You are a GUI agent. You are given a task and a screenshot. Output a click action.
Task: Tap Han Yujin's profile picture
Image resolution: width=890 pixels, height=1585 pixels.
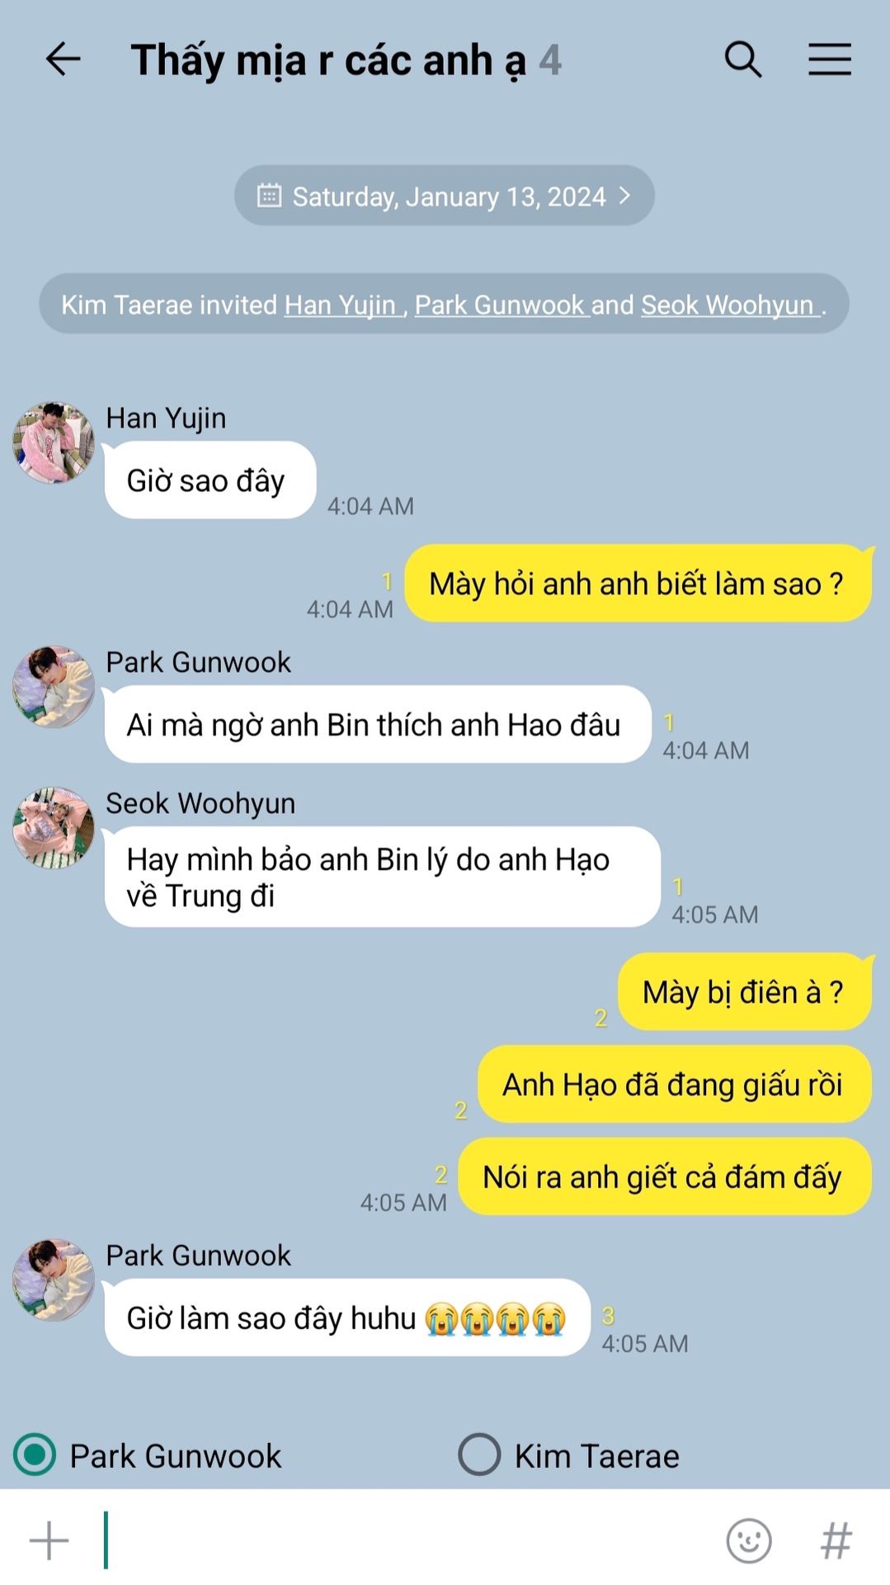pyautogui.click(x=54, y=442)
